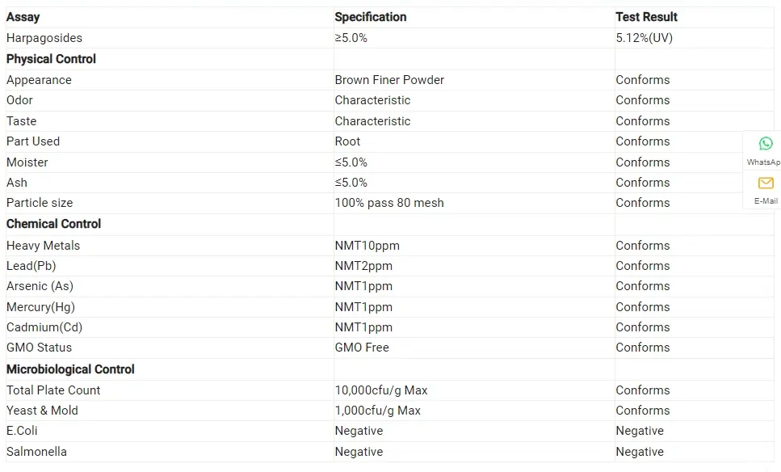Select the "Chemical Control" section heading
This screenshot has width=781, height=472.
tap(53, 224)
